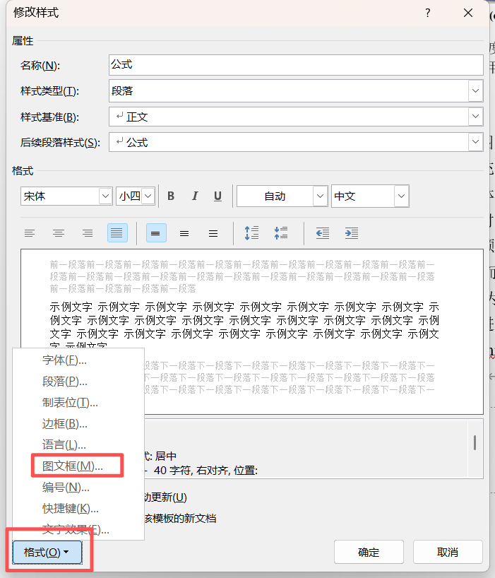
Task: Toggle Bold formatting button
Action: [x=171, y=196]
